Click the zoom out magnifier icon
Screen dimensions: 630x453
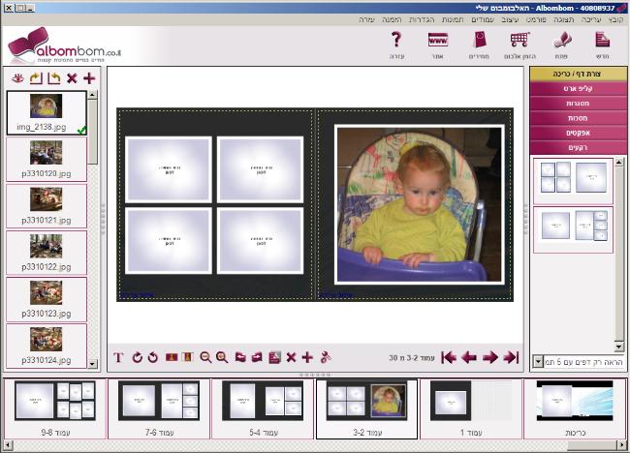coord(205,357)
